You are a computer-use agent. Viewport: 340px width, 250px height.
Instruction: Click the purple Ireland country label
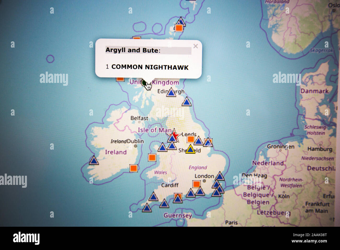pos(116,152)
